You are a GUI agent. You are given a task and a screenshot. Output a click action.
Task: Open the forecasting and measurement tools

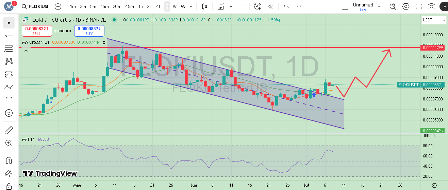click(9, 74)
